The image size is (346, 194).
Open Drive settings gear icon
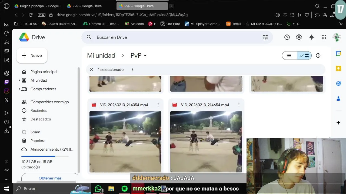(299, 37)
